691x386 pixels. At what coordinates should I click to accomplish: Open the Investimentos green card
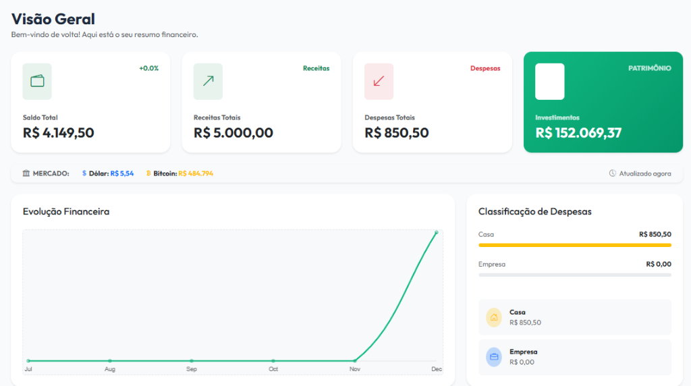pyautogui.click(x=603, y=102)
